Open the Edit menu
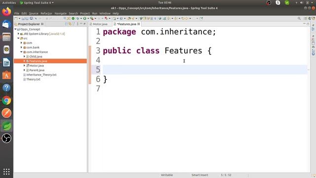The height and width of the screenshot is (178, 316). (x=24, y=13)
